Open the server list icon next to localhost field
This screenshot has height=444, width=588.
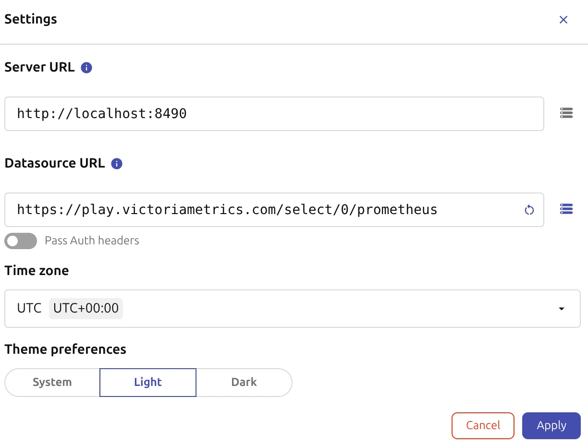pos(566,113)
